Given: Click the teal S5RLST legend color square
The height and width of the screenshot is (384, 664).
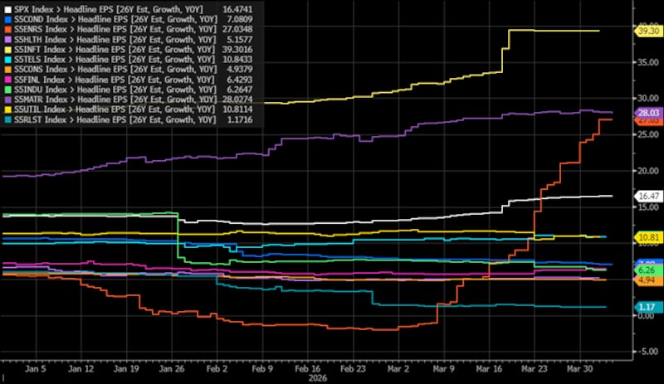Looking at the screenshot, I should pyautogui.click(x=7, y=120).
